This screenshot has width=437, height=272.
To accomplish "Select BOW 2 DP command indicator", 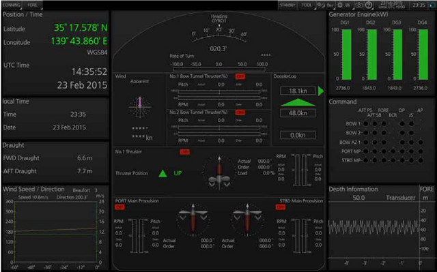I will click(x=402, y=133).
